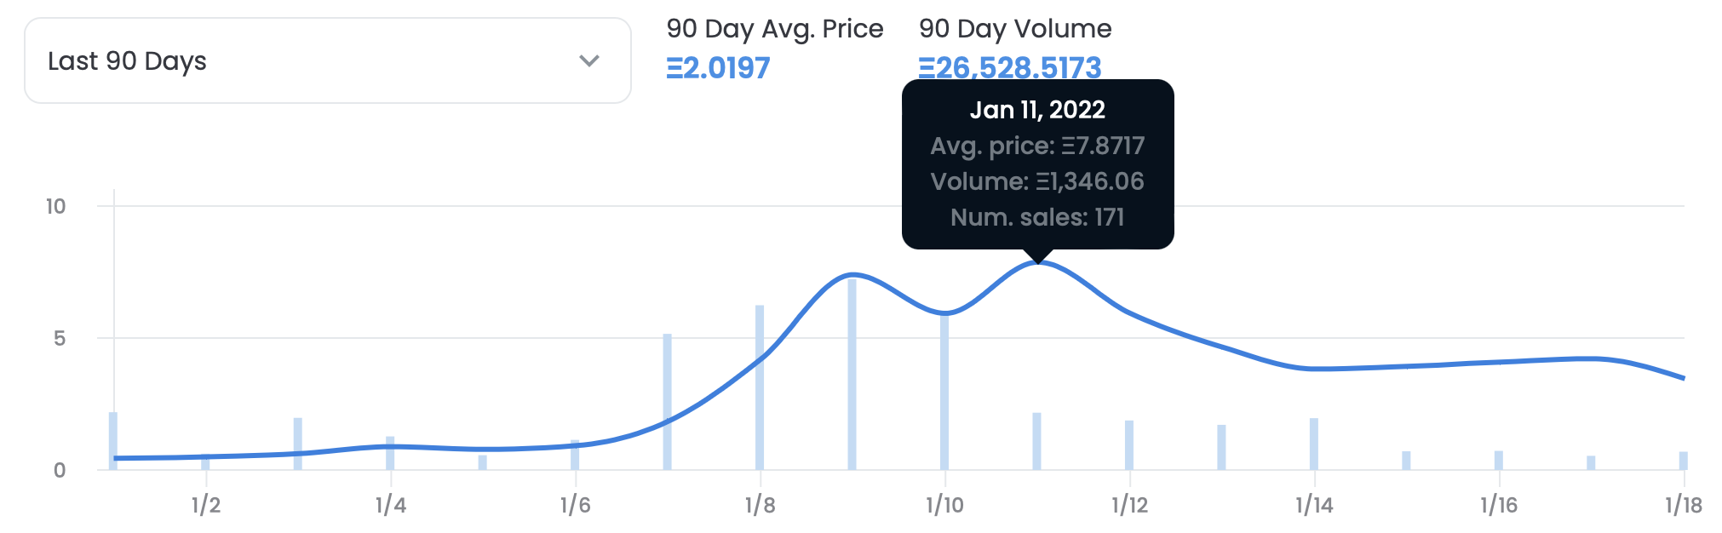Click the tall volume bar at 1/8
The image size is (1722, 533).
point(760,387)
